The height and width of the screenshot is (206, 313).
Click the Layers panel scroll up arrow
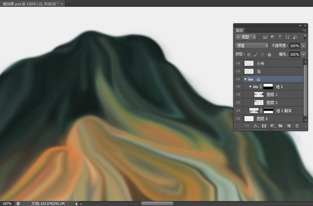pyautogui.click(x=305, y=62)
